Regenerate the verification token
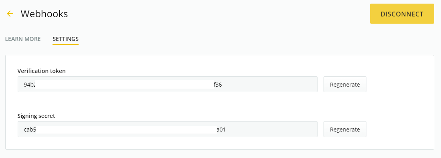This screenshot has height=158, width=441. point(345,84)
